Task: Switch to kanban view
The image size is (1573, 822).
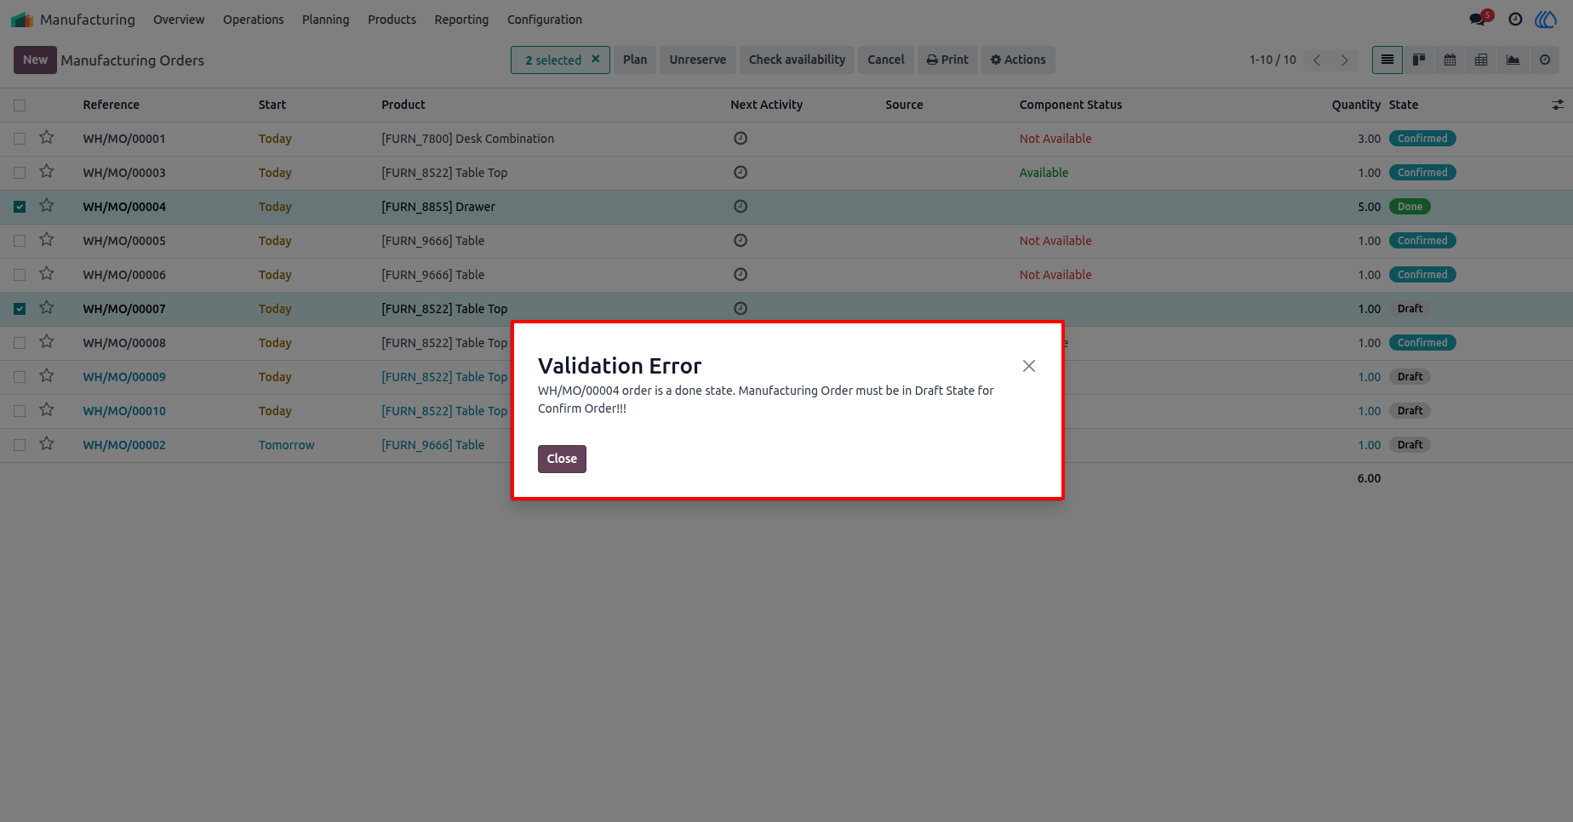Action: (x=1419, y=60)
